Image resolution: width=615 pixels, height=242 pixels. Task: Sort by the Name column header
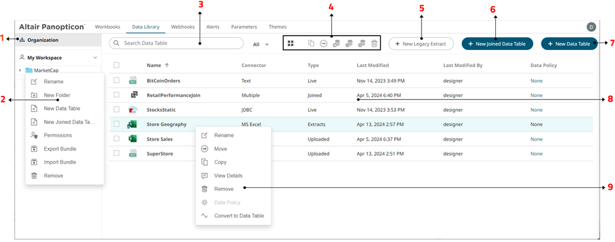(154, 66)
